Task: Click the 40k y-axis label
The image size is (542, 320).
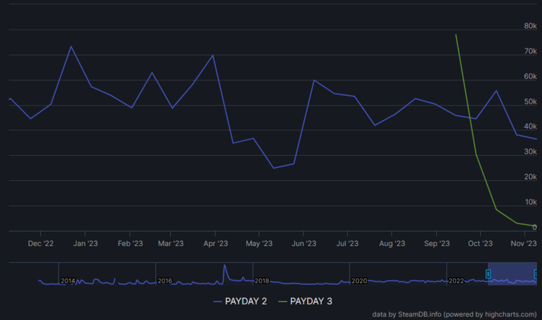Action: (x=530, y=126)
